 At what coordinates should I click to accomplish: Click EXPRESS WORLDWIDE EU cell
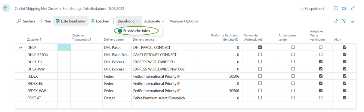click(165, 62)
